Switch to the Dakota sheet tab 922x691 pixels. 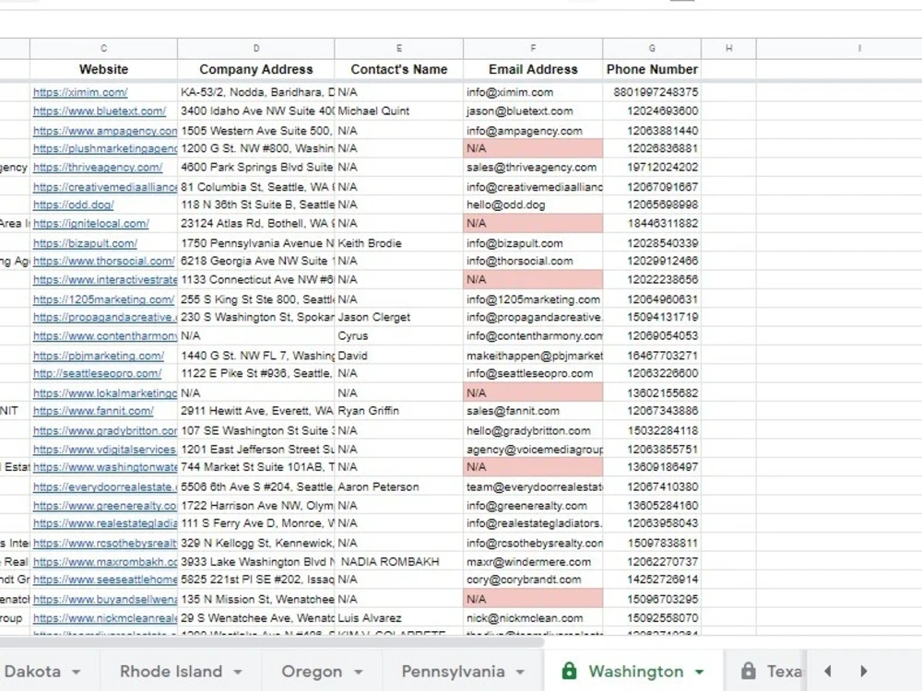click(x=32, y=671)
